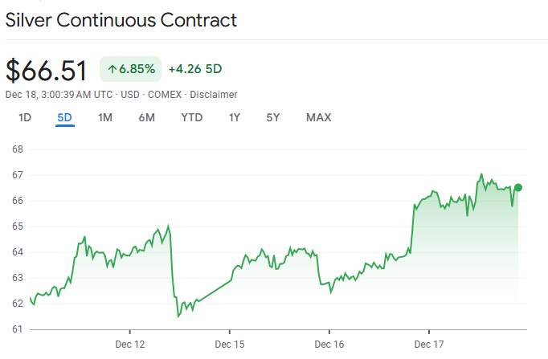Click the Dec 12 date label
The width and height of the screenshot is (548, 359).
click(130, 344)
